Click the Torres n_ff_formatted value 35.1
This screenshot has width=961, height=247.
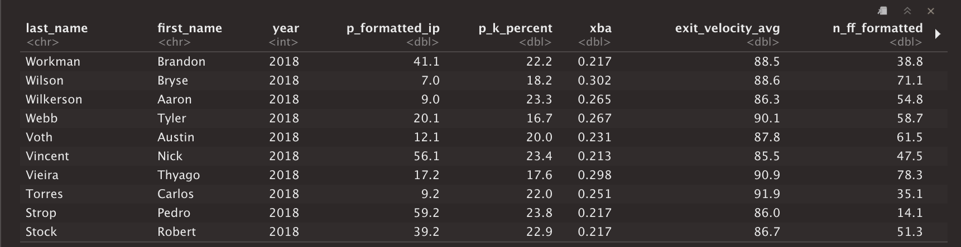click(x=910, y=194)
